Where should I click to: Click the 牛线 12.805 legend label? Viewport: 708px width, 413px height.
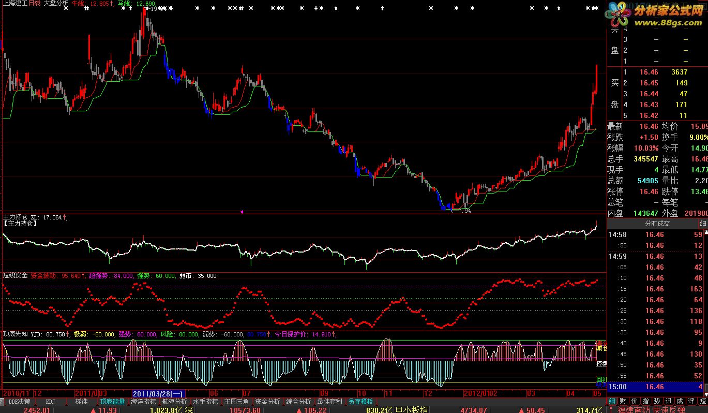tap(93, 3)
